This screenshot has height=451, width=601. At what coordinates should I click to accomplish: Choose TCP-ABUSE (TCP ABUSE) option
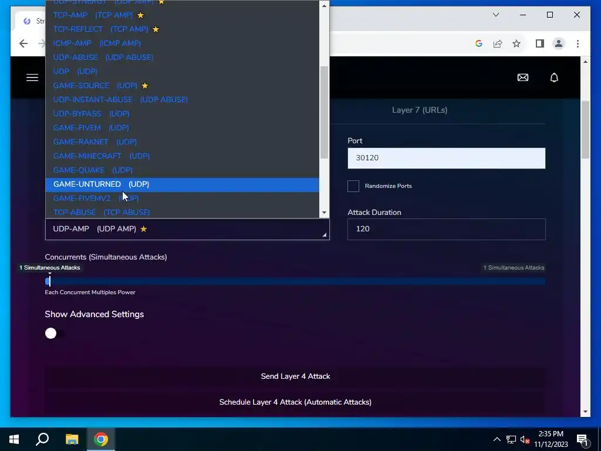[182, 213]
